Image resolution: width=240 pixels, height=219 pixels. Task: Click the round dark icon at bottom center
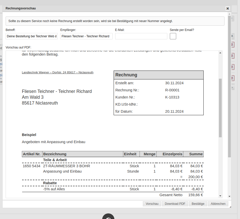coord(108,217)
